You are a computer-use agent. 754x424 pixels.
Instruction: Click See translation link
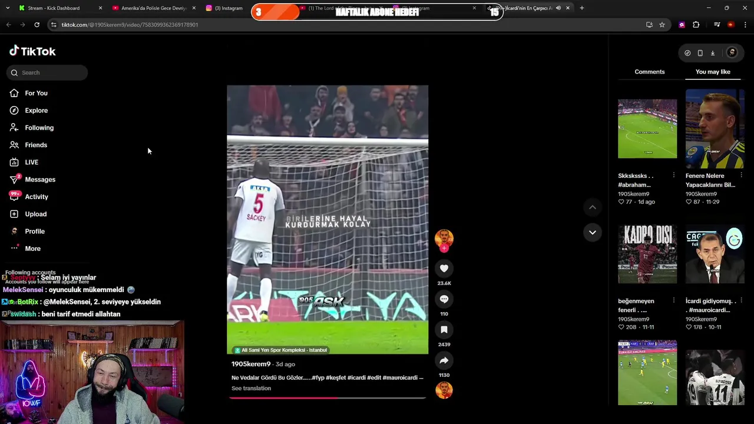(251, 388)
